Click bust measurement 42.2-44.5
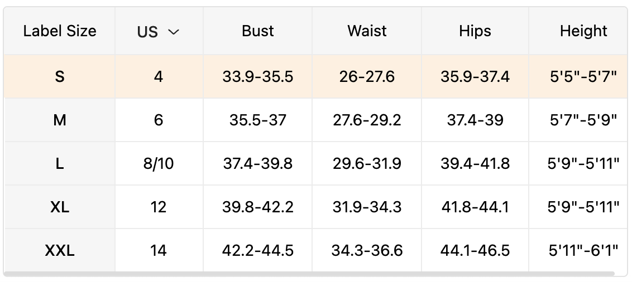 coord(258,250)
